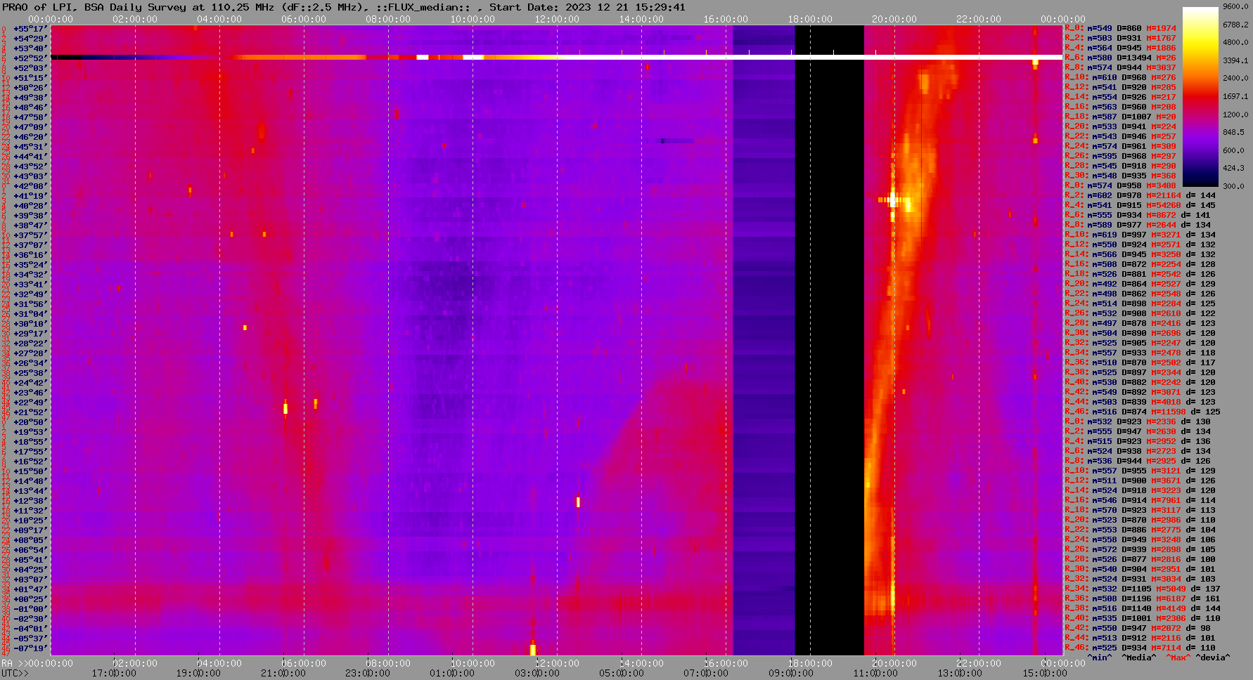
Task: Click the 2400.0 color scale value
Action: pyautogui.click(x=1235, y=78)
